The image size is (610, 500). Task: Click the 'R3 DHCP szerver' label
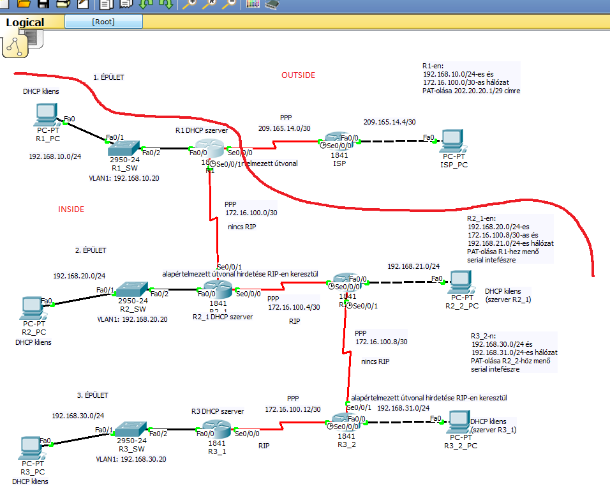click(218, 411)
